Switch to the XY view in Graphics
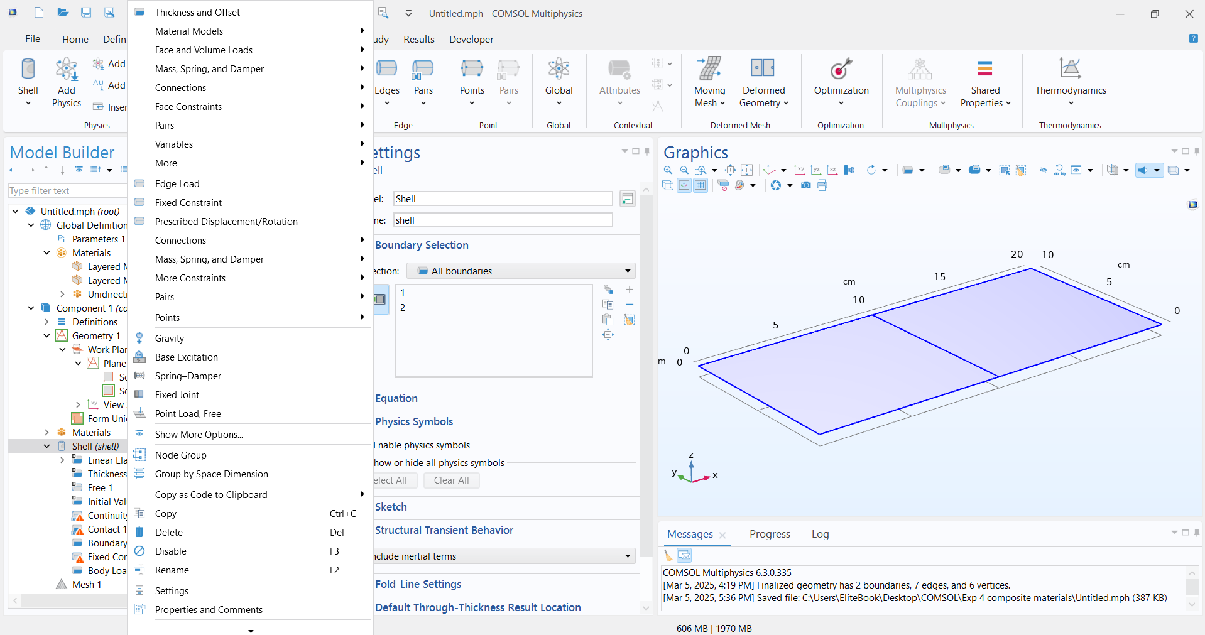The image size is (1205, 635). coord(799,170)
